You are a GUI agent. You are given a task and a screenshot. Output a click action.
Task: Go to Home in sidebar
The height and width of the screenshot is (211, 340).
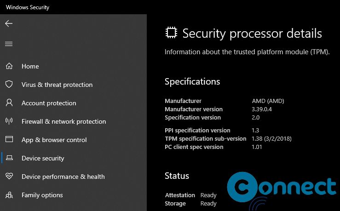point(30,66)
